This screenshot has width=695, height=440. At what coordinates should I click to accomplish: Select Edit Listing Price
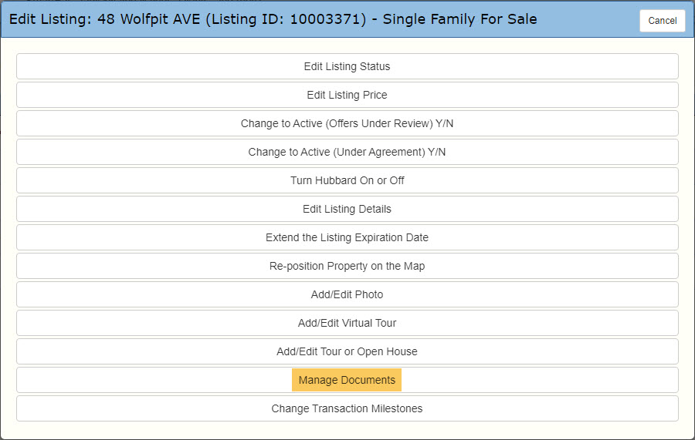347,95
